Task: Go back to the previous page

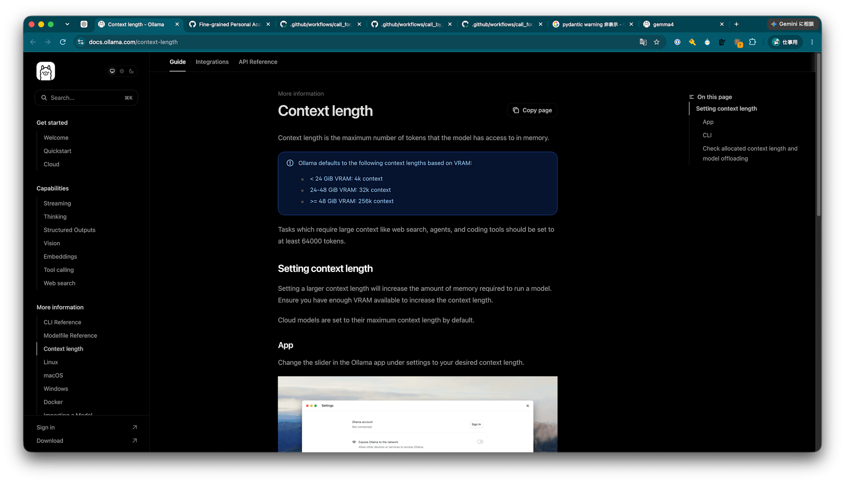Action: 33,42
